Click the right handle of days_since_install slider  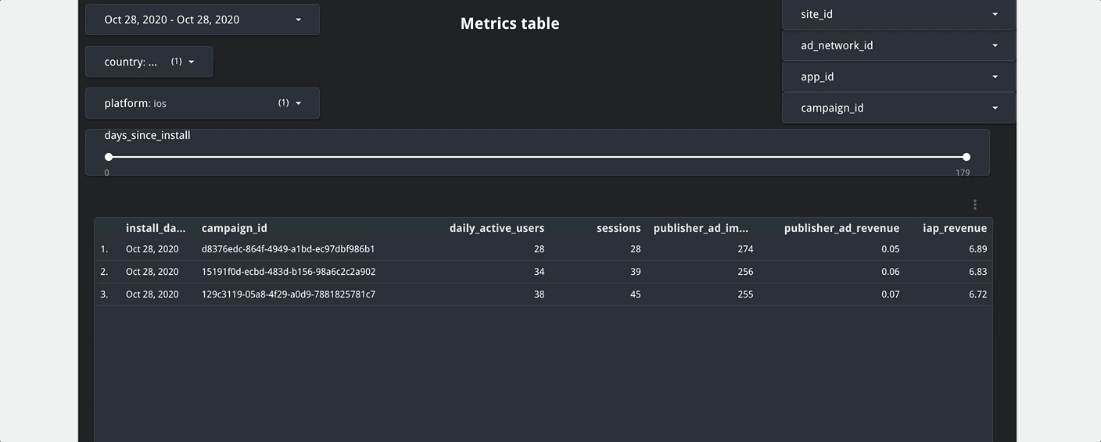click(x=967, y=157)
